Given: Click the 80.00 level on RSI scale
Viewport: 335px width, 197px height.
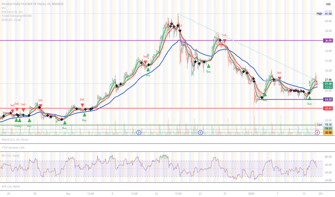Looking at the screenshot, I should point(328,157).
